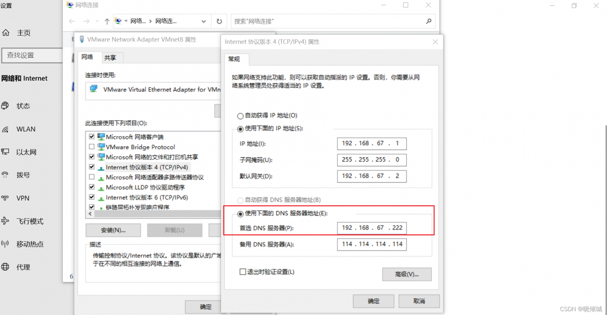Image resolution: width=607 pixels, height=315 pixels.
Task: Click the 安装(N)... button
Action: click(113, 230)
